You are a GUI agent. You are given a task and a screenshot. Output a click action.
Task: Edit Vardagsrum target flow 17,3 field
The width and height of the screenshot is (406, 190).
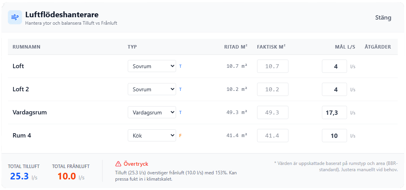[x=334, y=112]
